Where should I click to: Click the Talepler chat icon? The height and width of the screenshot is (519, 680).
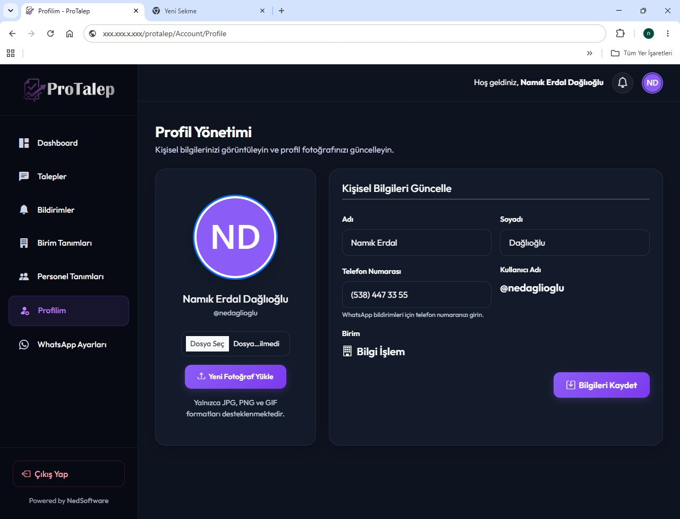point(24,177)
